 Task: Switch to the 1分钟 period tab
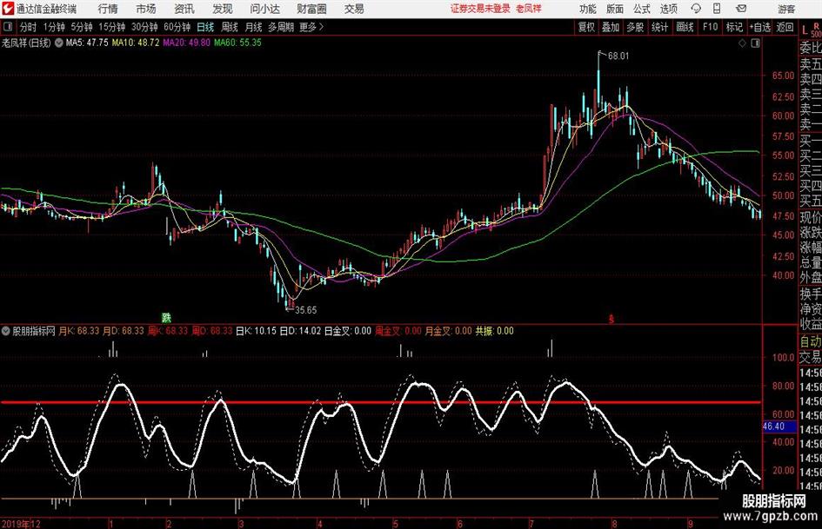click(54, 27)
